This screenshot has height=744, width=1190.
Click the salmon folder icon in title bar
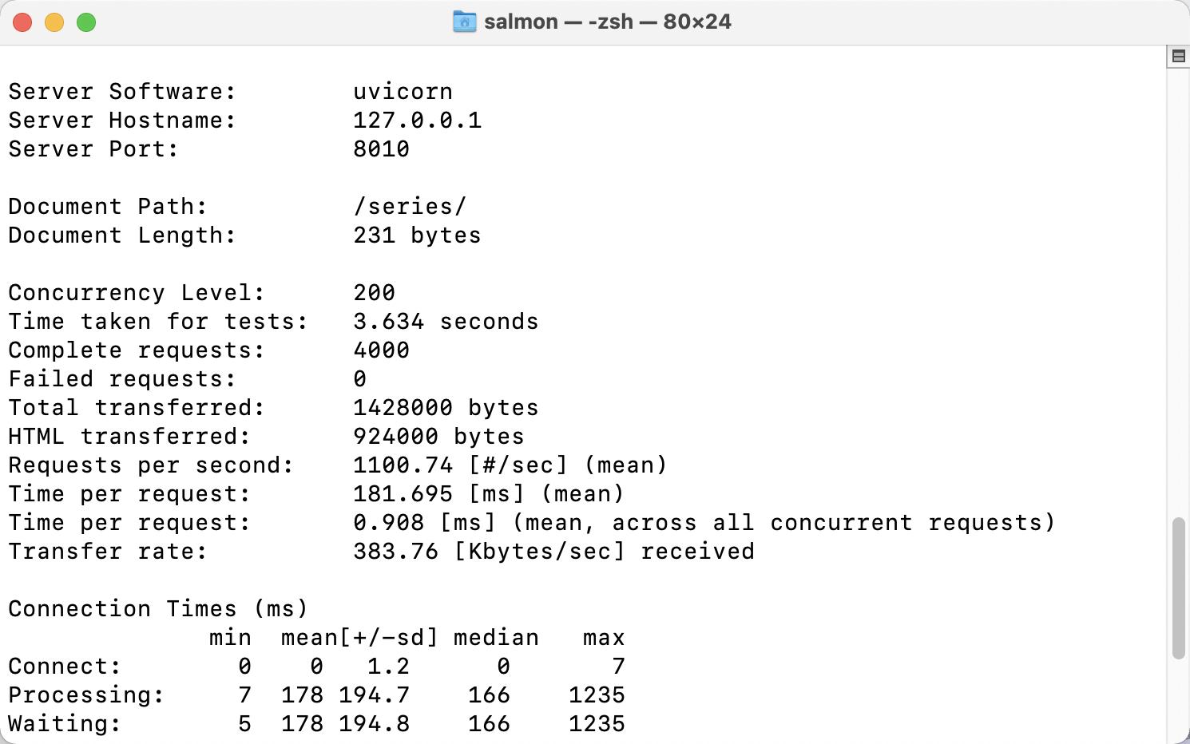click(464, 22)
